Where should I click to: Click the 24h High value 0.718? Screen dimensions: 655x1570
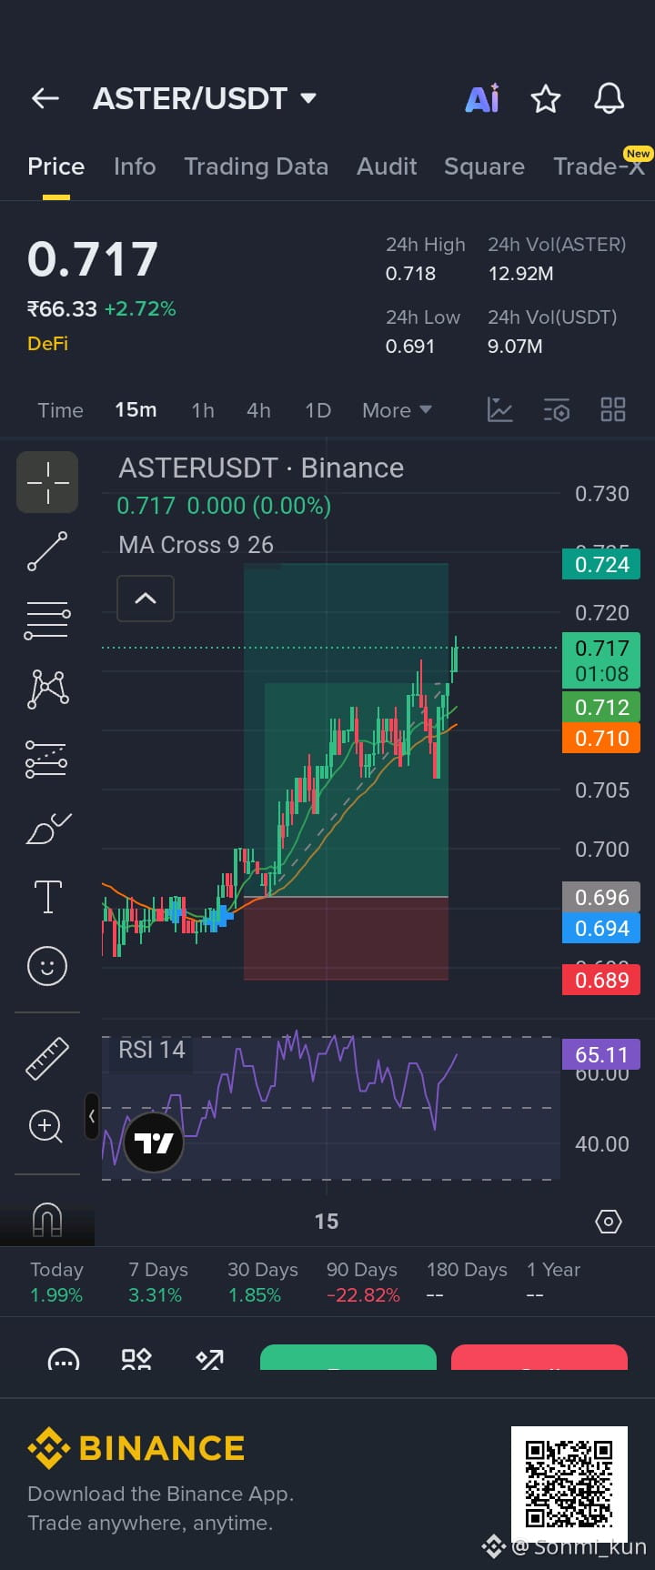pos(410,274)
